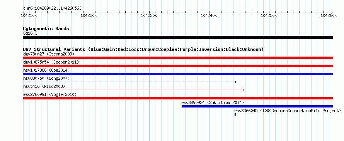Click the 104220k ruler tick label
This screenshot has height=141, width=344.
(89, 15)
